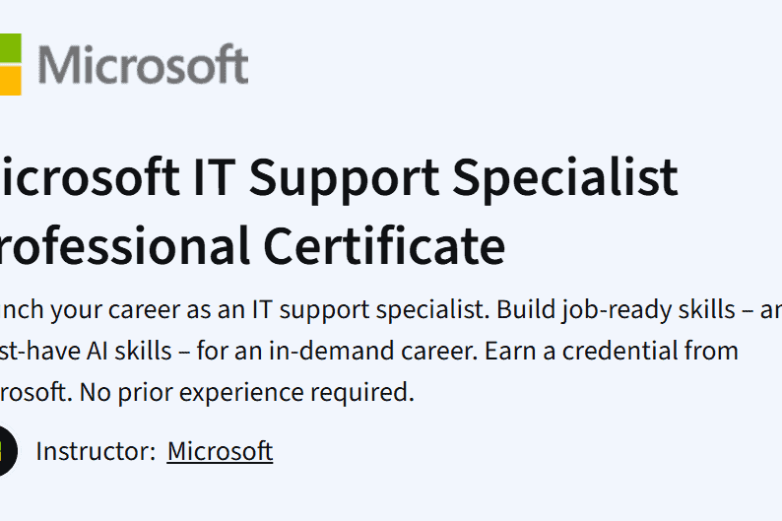Click the gray Microsoft wordmark in the logo
The width and height of the screenshot is (782, 521).
(143, 65)
